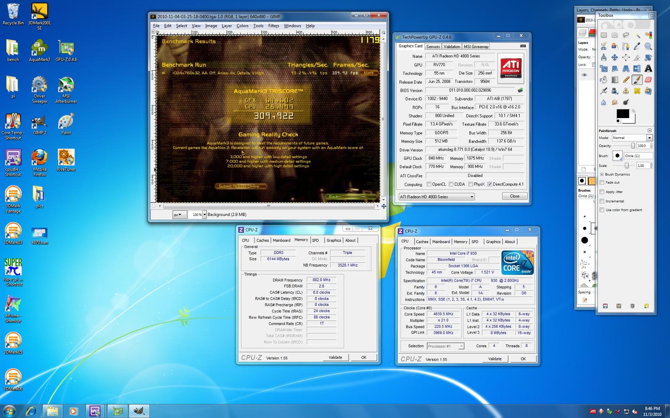This screenshot has width=670, height=418.
Task: Open the px unit dropdown in GIMP
Action: [x=180, y=215]
